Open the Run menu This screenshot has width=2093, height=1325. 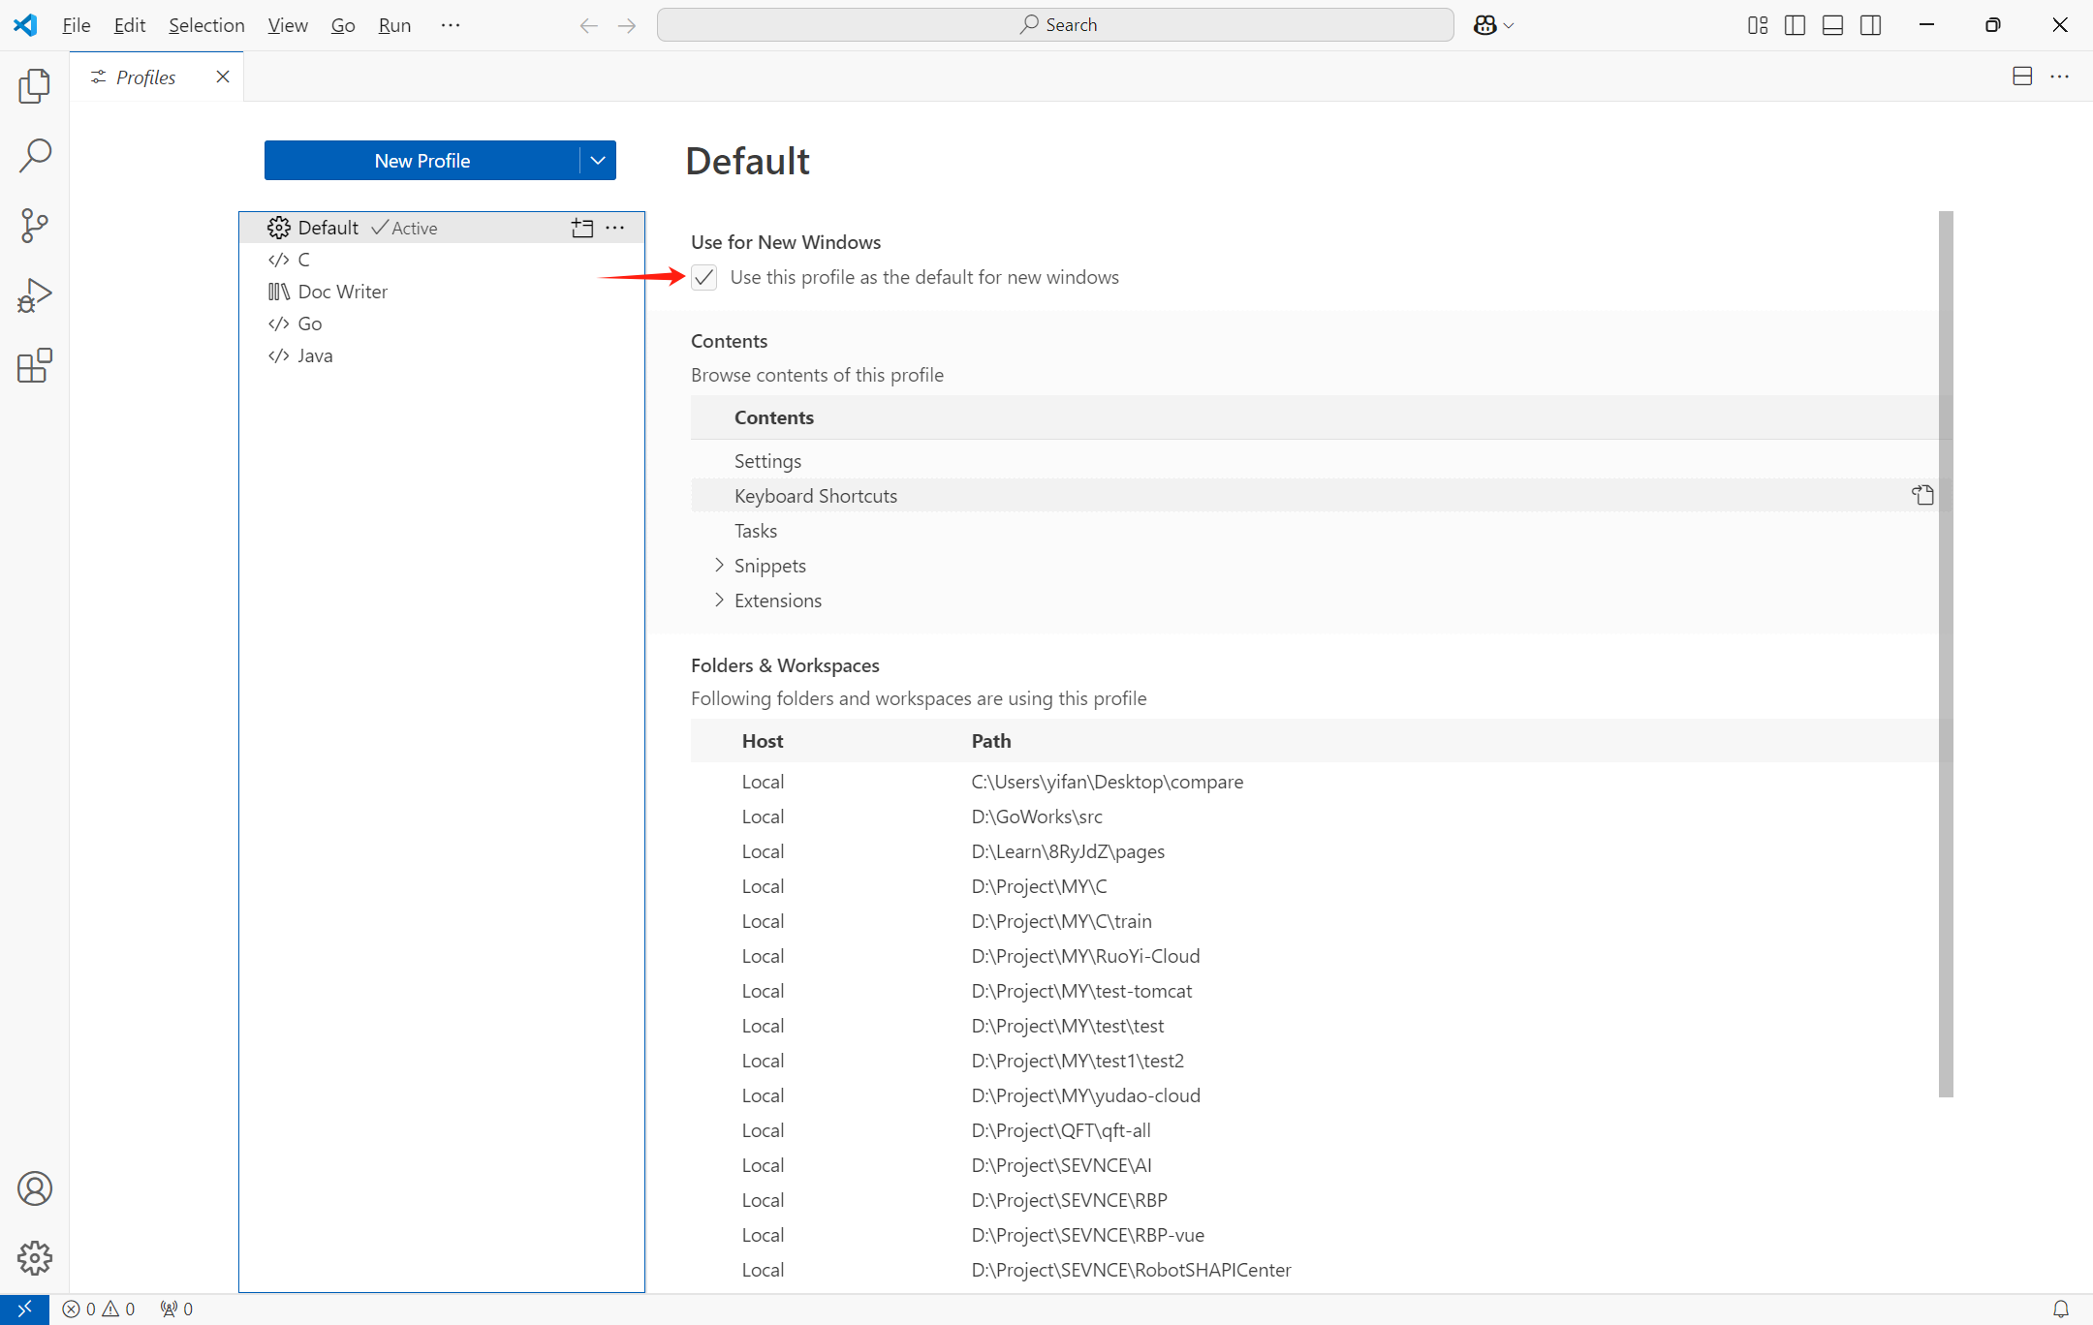[x=394, y=25]
